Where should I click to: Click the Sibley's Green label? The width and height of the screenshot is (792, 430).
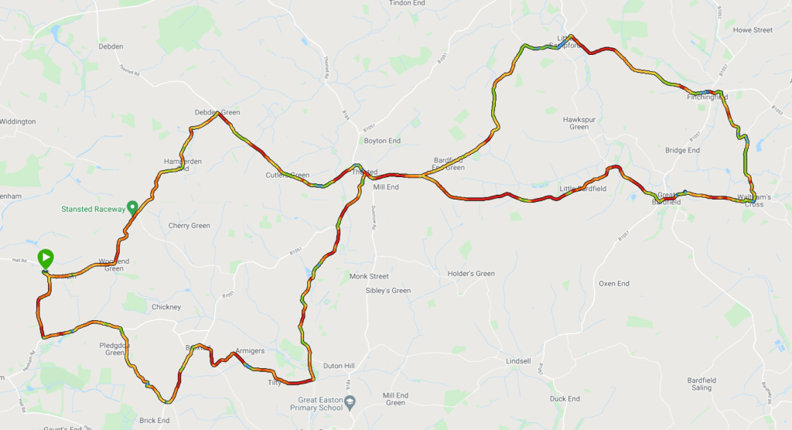(x=388, y=291)
